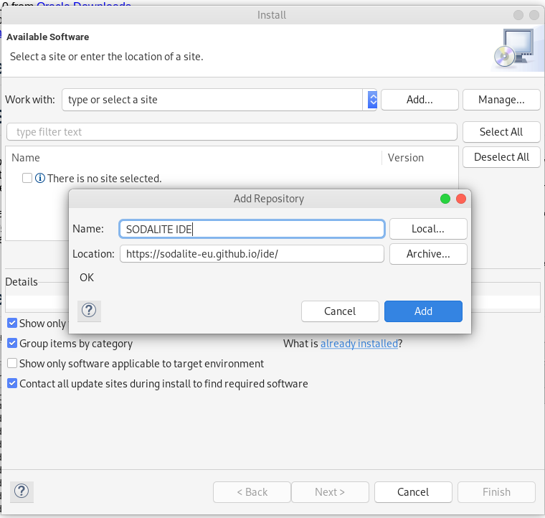Disable 'Group items by category'
This screenshot has width=545, height=518.
(x=12, y=344)
